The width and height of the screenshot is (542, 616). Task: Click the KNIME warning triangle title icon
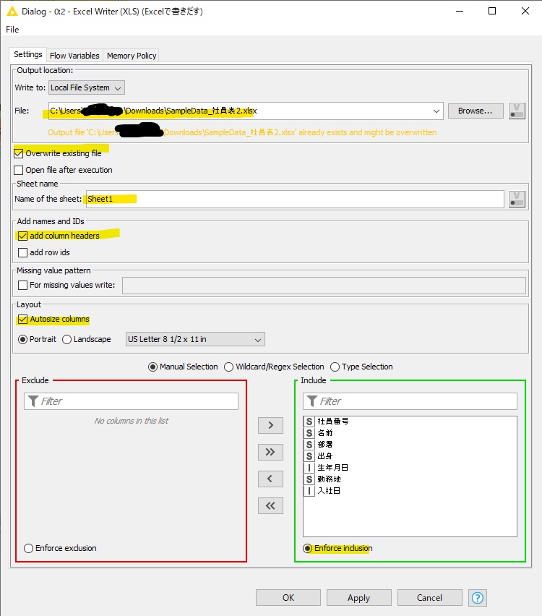point(12,12)
